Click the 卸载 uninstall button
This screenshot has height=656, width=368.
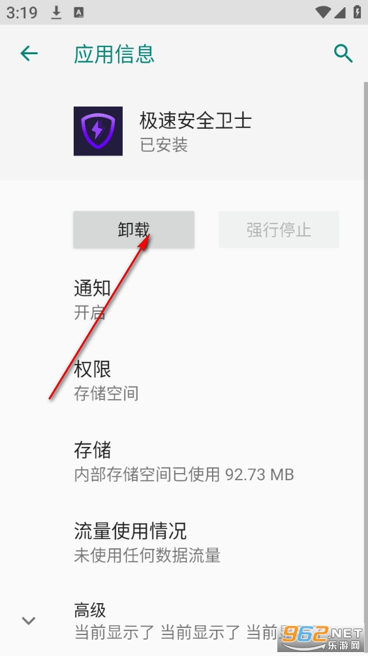click(x=134, y=230)
